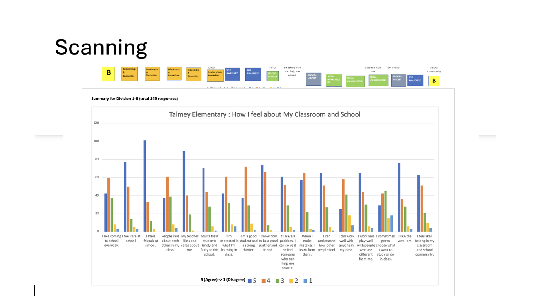The width and height of the screenshot is (538, 296).
Task: Click "Summary for Division 1-6 (total 149 responses)" heading
Action: [x=134, y=99]
